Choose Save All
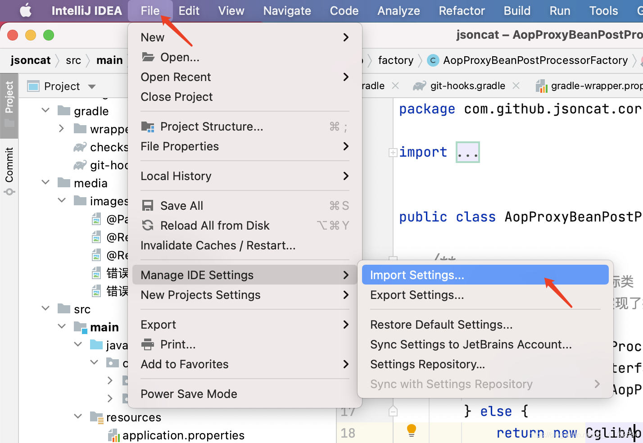The image size is (643, 443). 245,206
